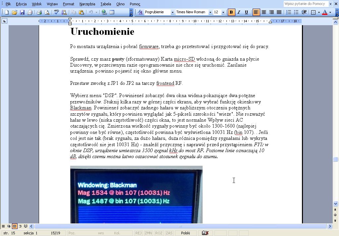Toggle Underline formatting button
This screenshot has width=339, height=236.
coord(246,12)
